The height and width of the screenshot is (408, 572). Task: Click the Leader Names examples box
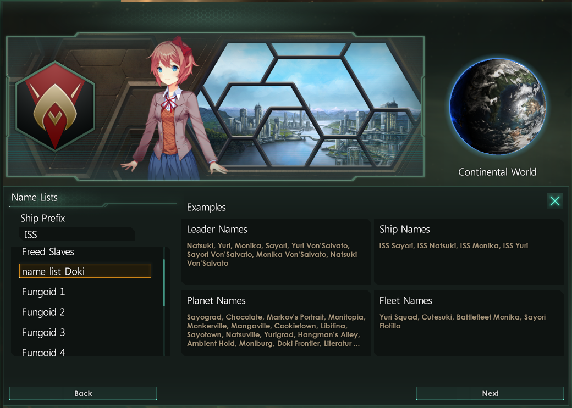[276, 251]
